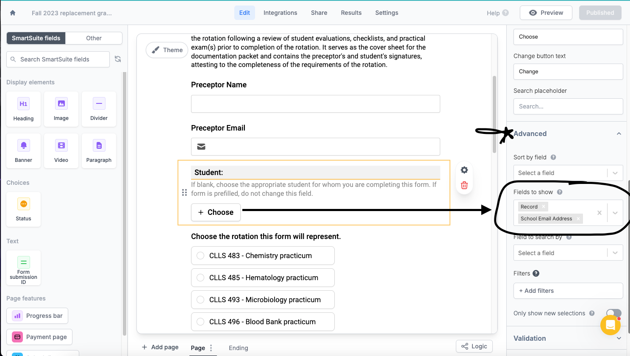Click the refresh fields icon beside search
The image size is (630, 356).
[x=118, y=59]
